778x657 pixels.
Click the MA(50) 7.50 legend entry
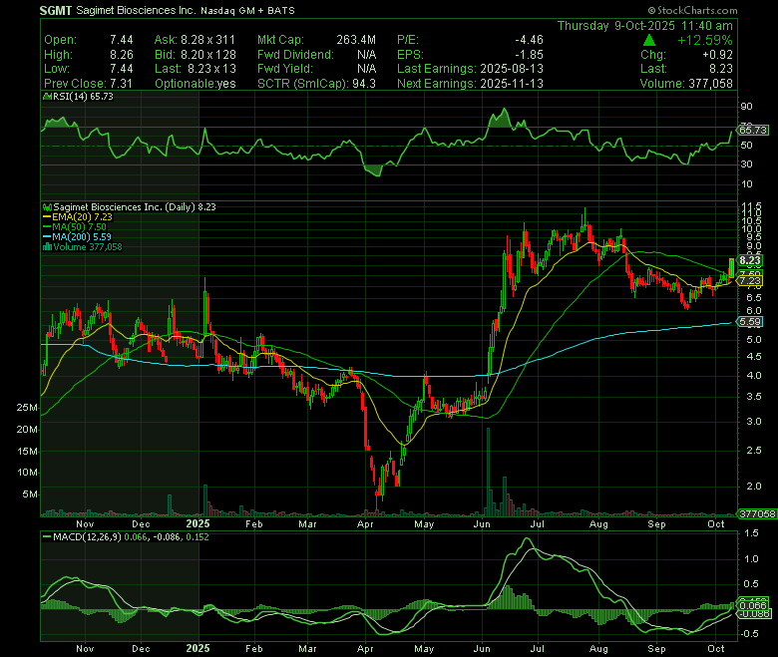(80, 227)
